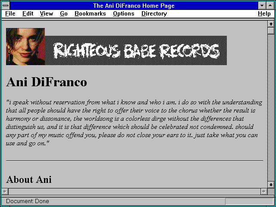Image resolution: width=276 pixels, height=207 pixels.
Task: Open the File menu
Action: (x=10, y=13)
